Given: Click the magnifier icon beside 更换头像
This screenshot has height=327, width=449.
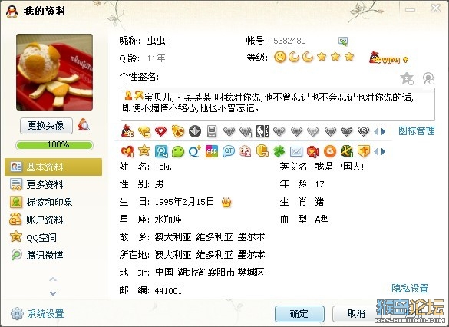Looking at the screenshot, I should click(84, 125).
